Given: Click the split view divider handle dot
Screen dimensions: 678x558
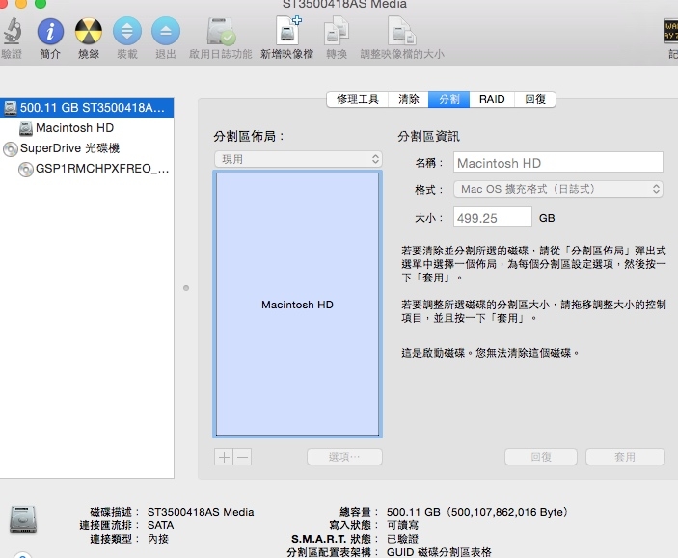Looking at the screenshot, I should point(186,288).
